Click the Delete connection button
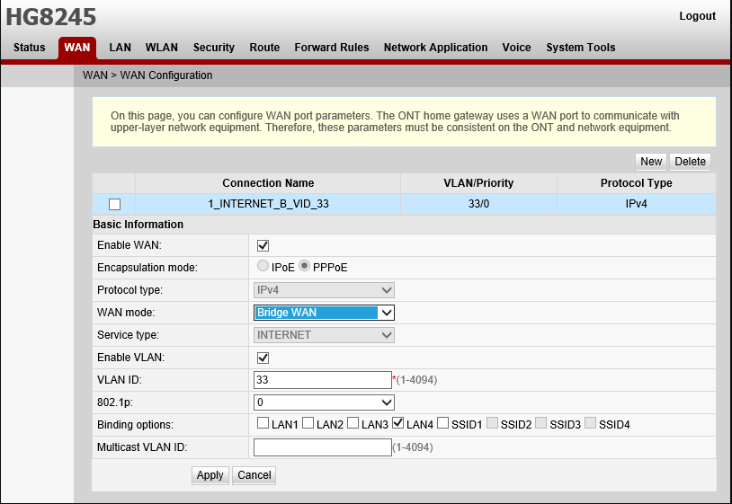 tap(690, 162)
